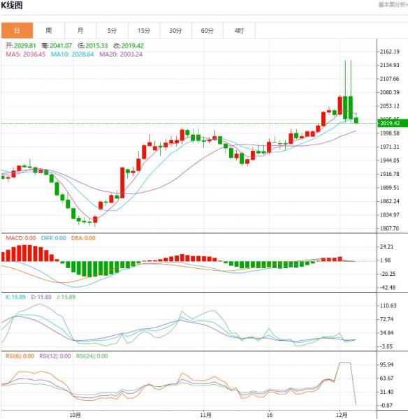
Task: Open the 60分 interval tab
Action: point(207,31)
